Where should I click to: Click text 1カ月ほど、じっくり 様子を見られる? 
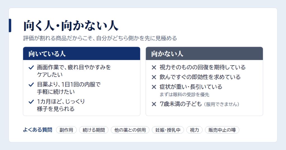click(x=61, y=105)
